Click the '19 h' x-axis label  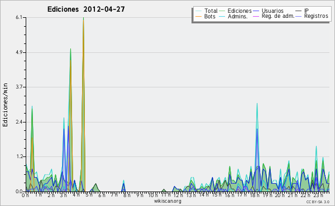click(x=267, y=195)
